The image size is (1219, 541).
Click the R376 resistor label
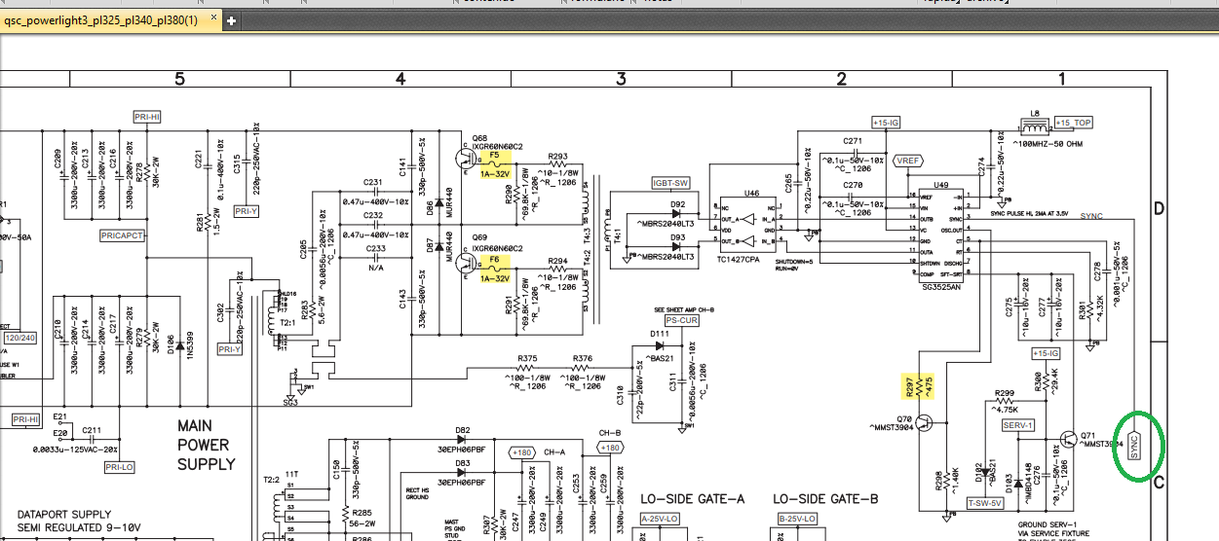pos(583,359)
